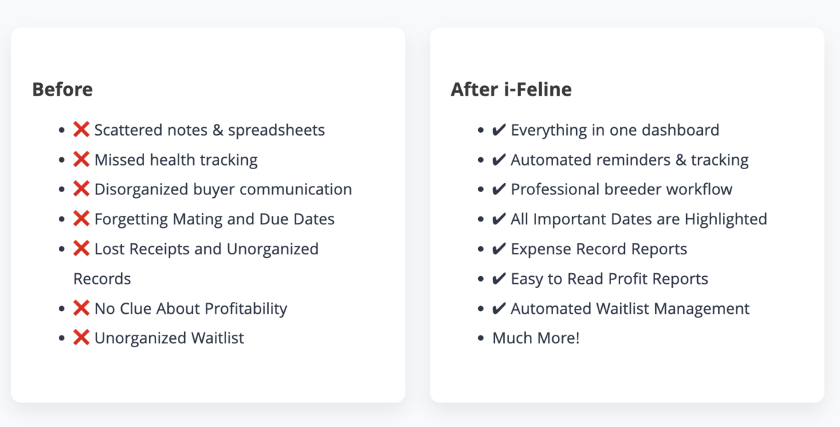Click the Before heading
840x427 pixels.
click(x=62, y=89)
